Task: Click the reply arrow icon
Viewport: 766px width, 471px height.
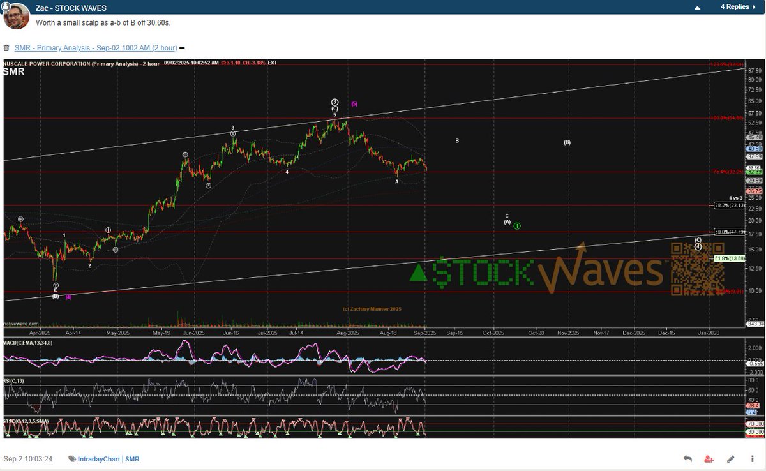Action: pyautogui.click(x=687, y=459)
